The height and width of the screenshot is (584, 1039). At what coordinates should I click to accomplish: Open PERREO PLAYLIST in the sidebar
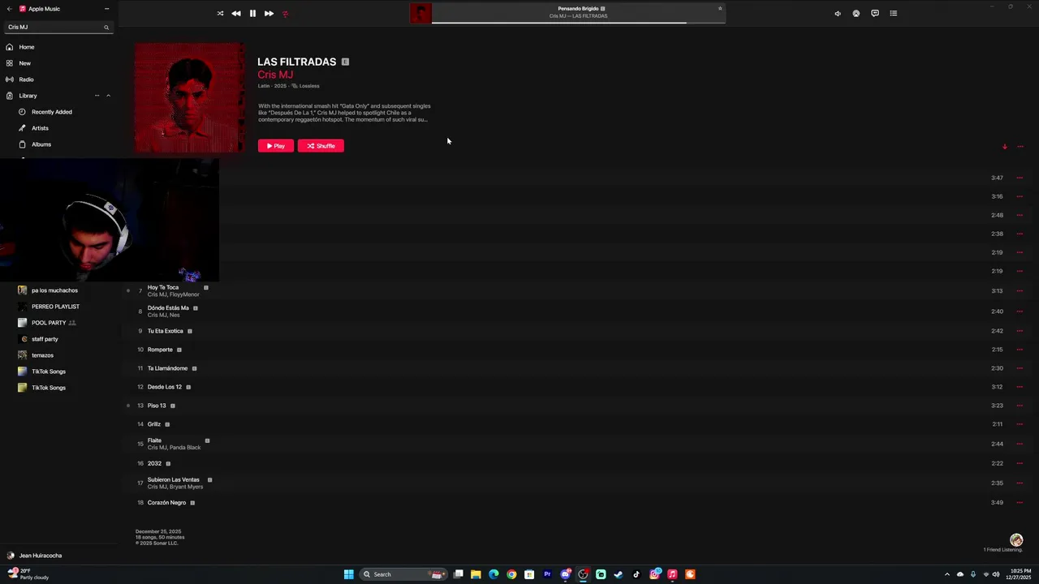(x=55, y=307)
